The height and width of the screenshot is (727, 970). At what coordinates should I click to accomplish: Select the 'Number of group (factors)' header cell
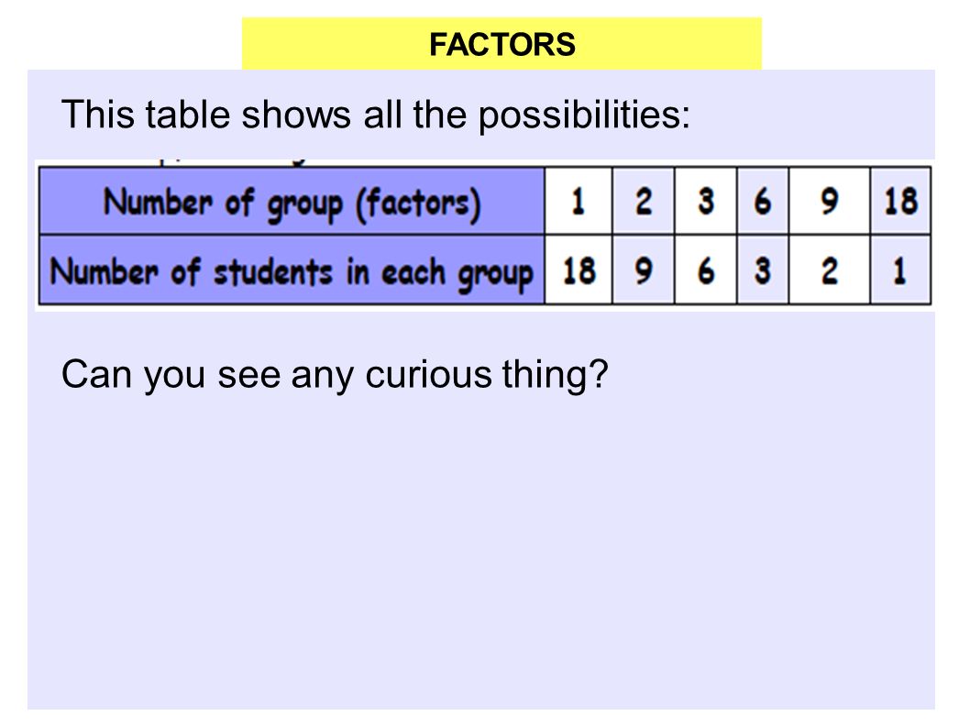tap(292, 201)
